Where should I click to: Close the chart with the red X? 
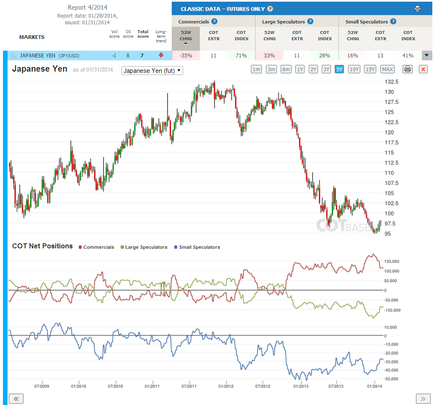(x=423, y=69)
